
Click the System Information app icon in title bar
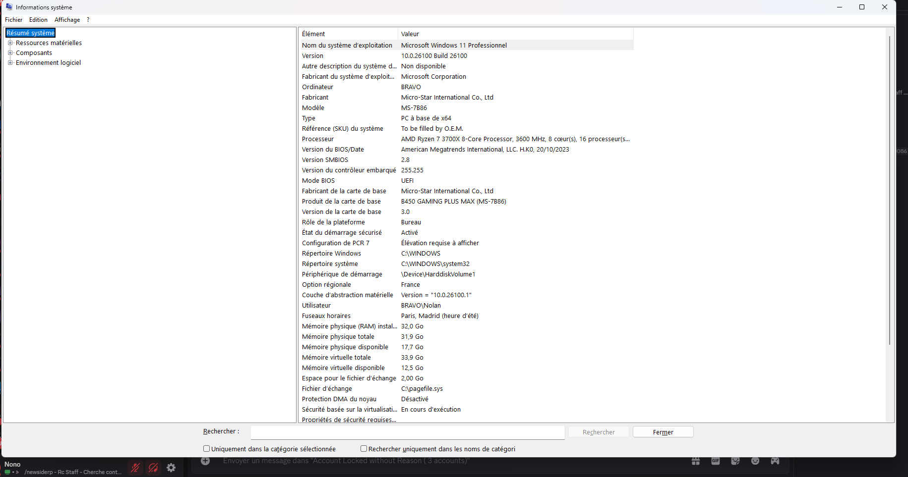pos(9,7)
